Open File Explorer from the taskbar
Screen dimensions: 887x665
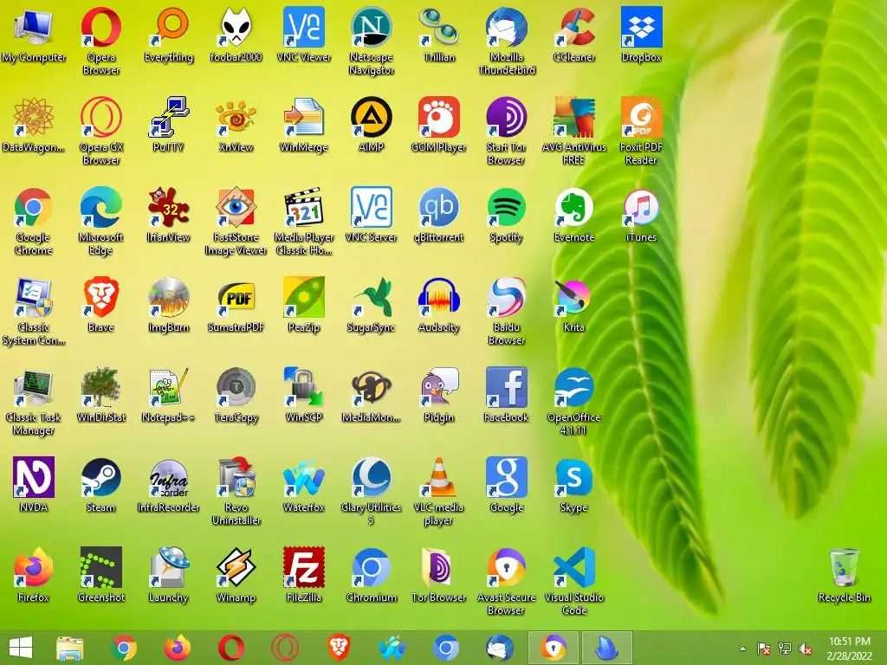coord(70,648)
